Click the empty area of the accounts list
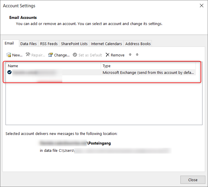Image resolution: width=208 pixels, height=187 pixels. click(x=104, y=105)
